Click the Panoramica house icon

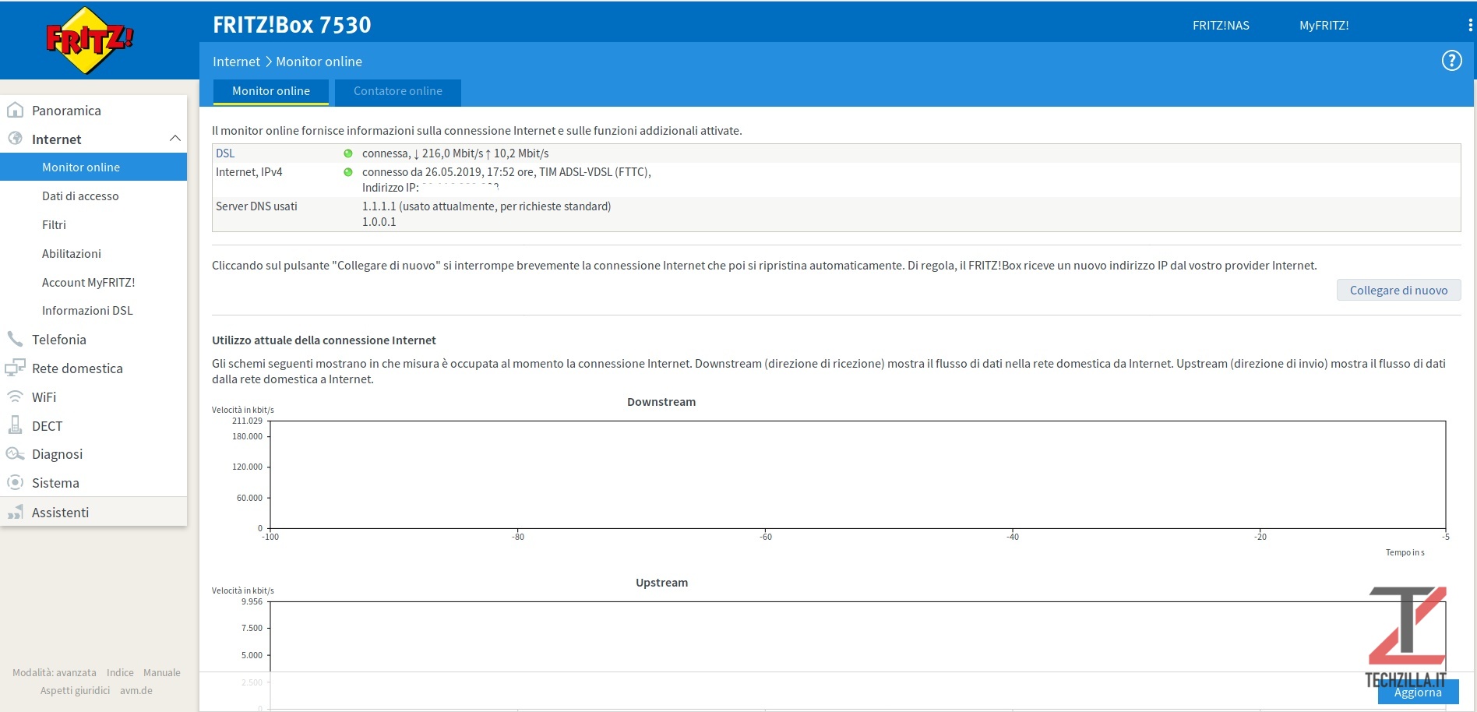[x=15, y=110]
